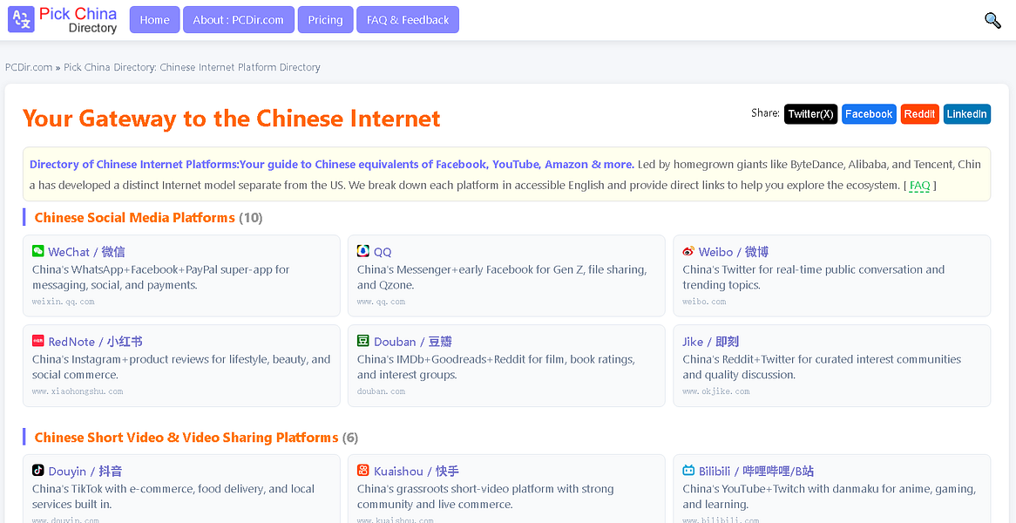Open the search magnifier icon

992,20
